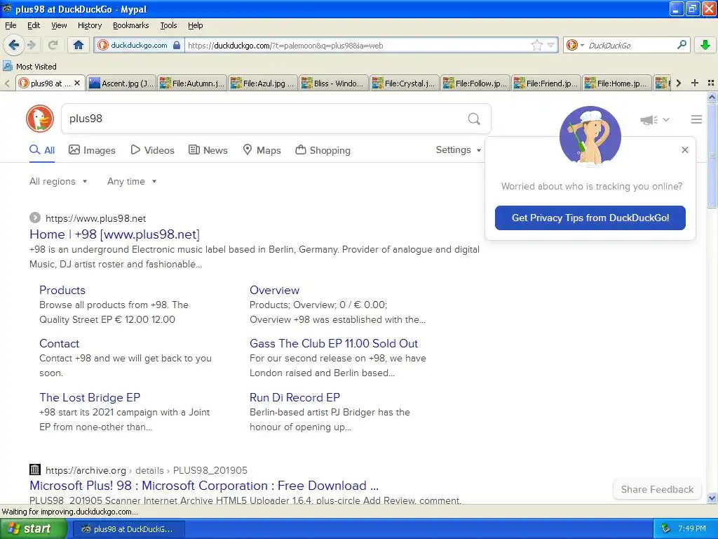This screenshot has width=718, height=539.
Task: Open the Bookmarks menu
Action: click(x=130, y=25)
